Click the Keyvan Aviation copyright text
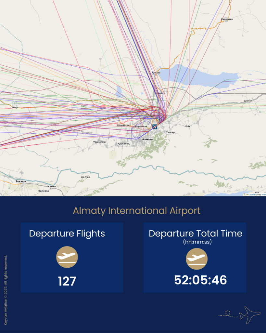 click(x=6, y=290)
